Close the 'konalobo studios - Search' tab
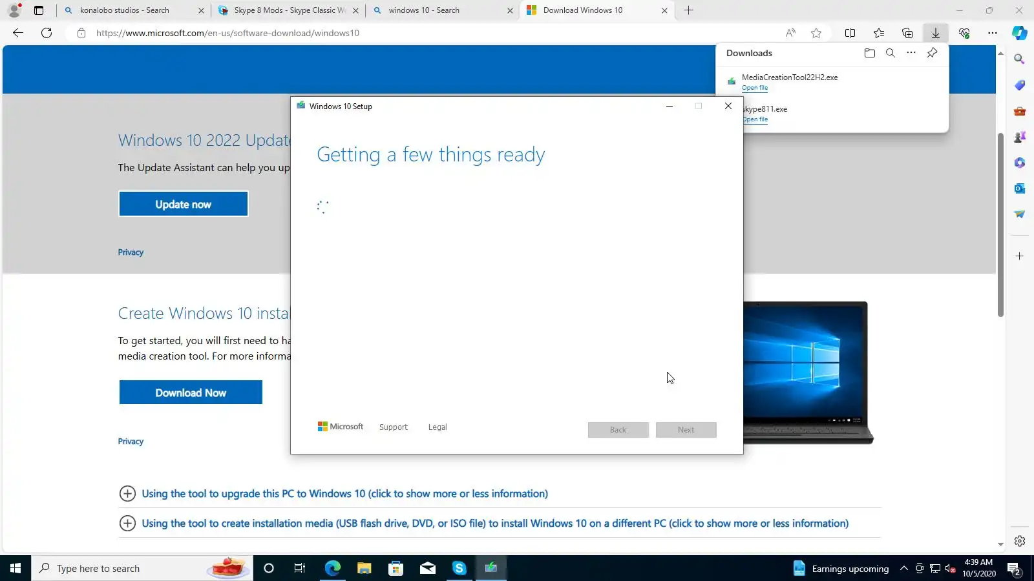1034x581 pixels. tap(201, 10)
